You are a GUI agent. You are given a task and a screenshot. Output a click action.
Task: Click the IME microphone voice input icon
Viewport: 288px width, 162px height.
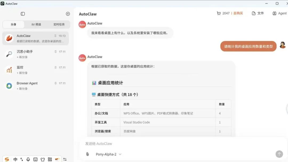click(28, 159)
